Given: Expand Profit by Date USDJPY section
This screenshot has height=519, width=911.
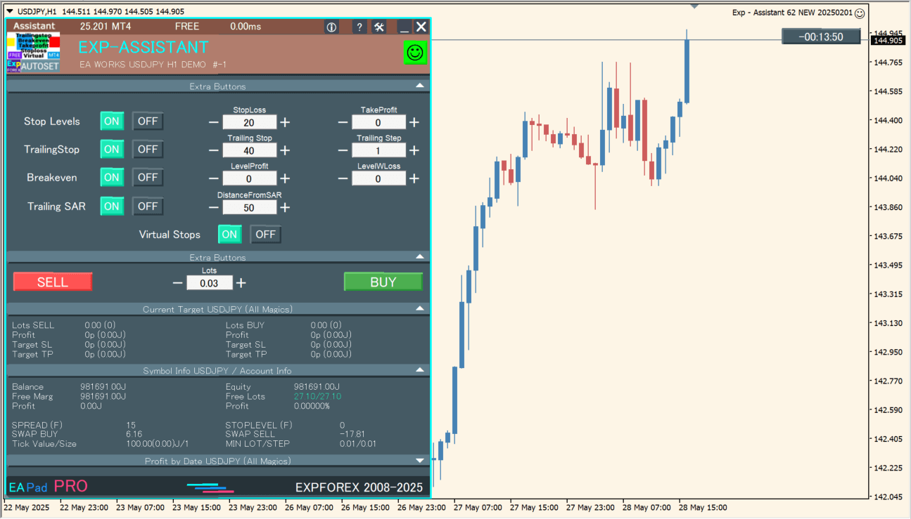Looking at the screenshot, I should [x=420, y=461].
